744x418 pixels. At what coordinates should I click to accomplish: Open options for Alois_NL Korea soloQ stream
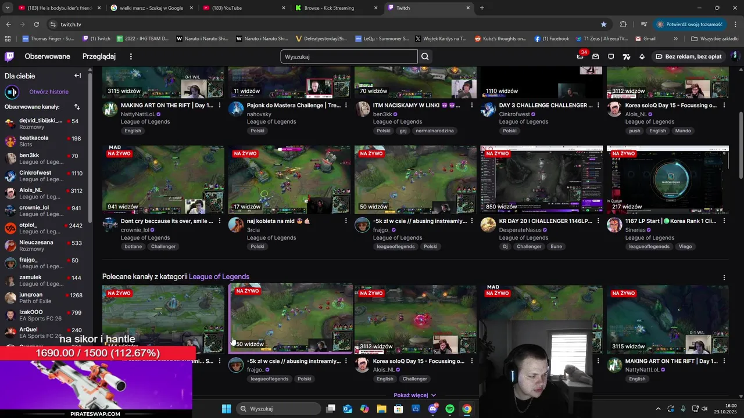[x=724, y=106]
